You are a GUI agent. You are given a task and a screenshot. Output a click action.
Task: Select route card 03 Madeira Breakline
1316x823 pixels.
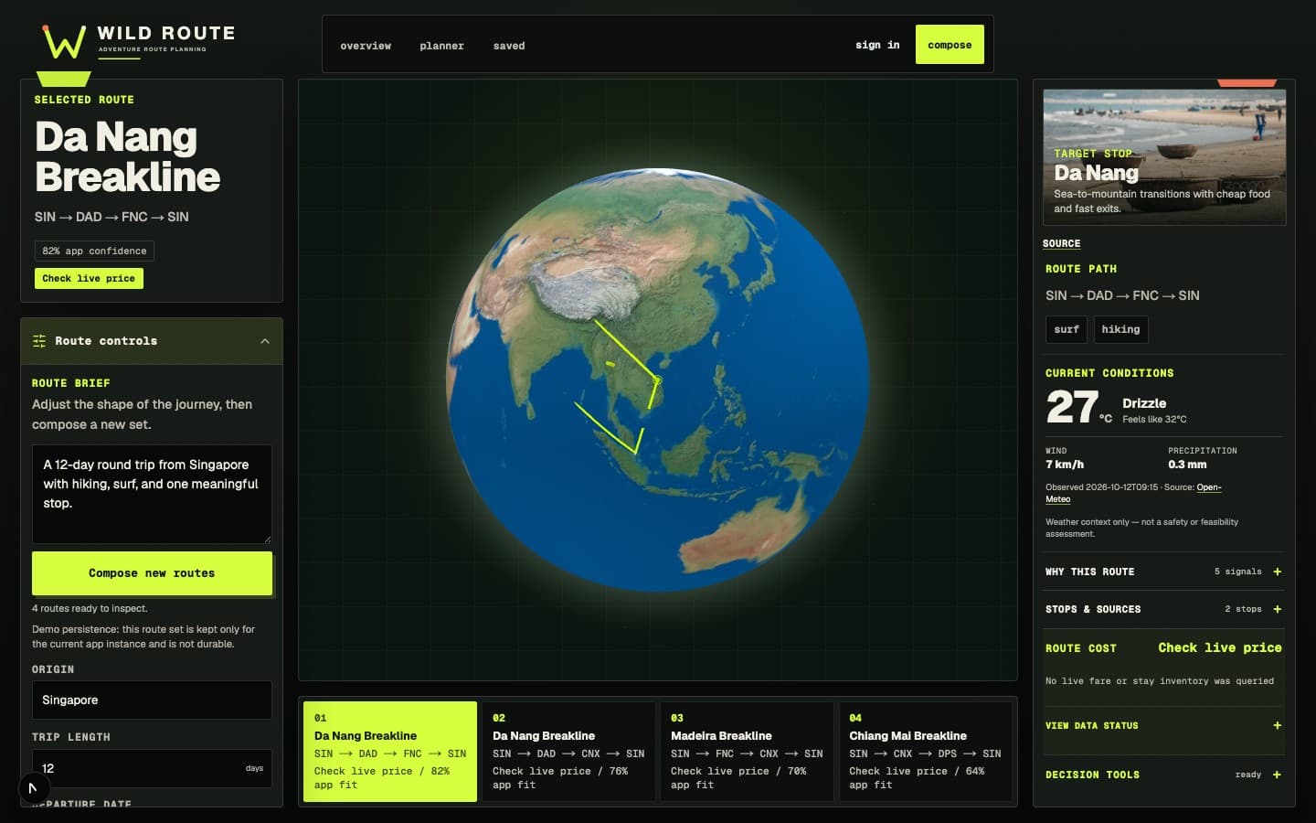747,752
